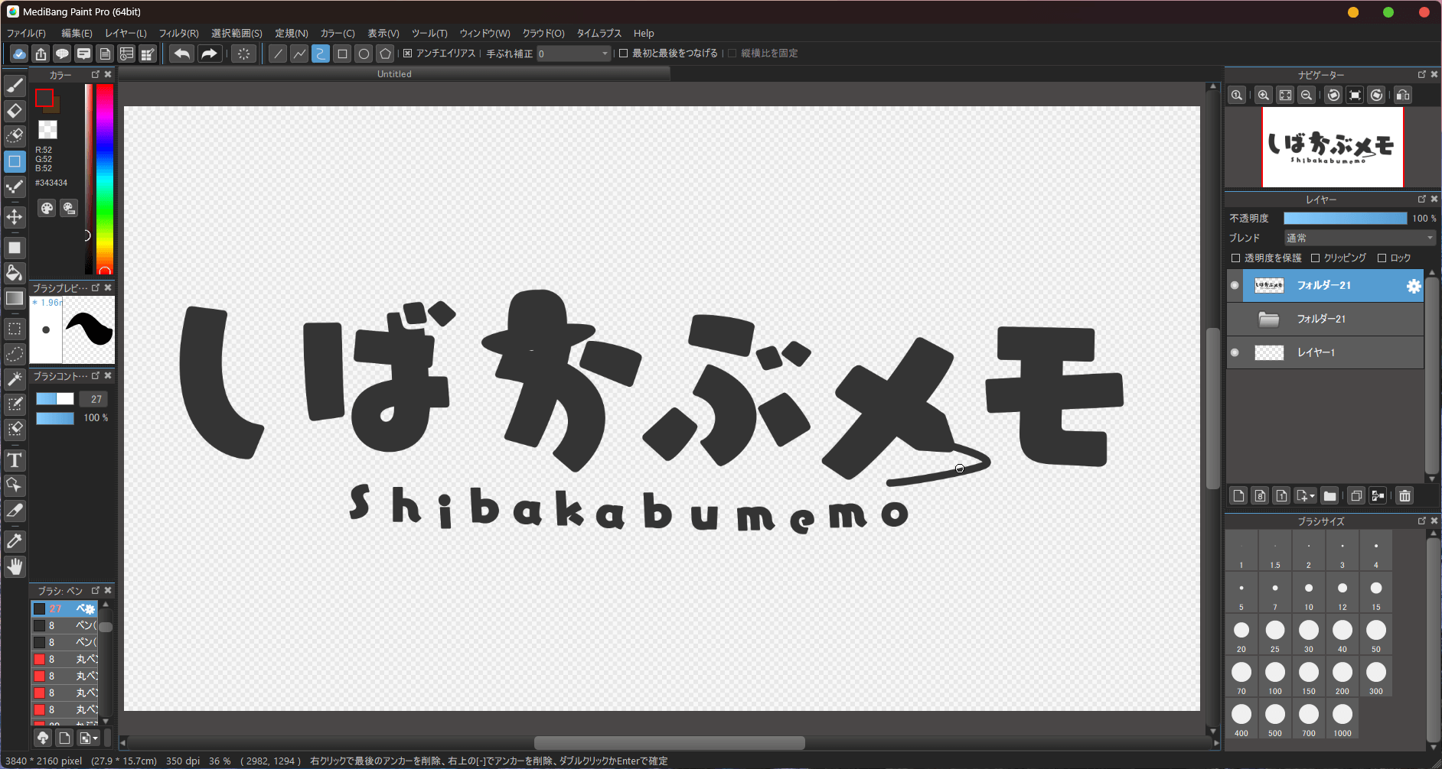Hide the レイヤー1 layer visibility
Screen dimensions: 1442x769
(1235, 352)
